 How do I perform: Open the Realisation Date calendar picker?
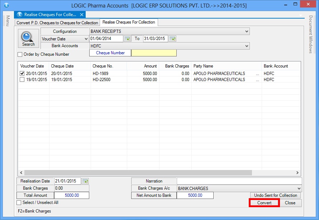coord(85,181)
